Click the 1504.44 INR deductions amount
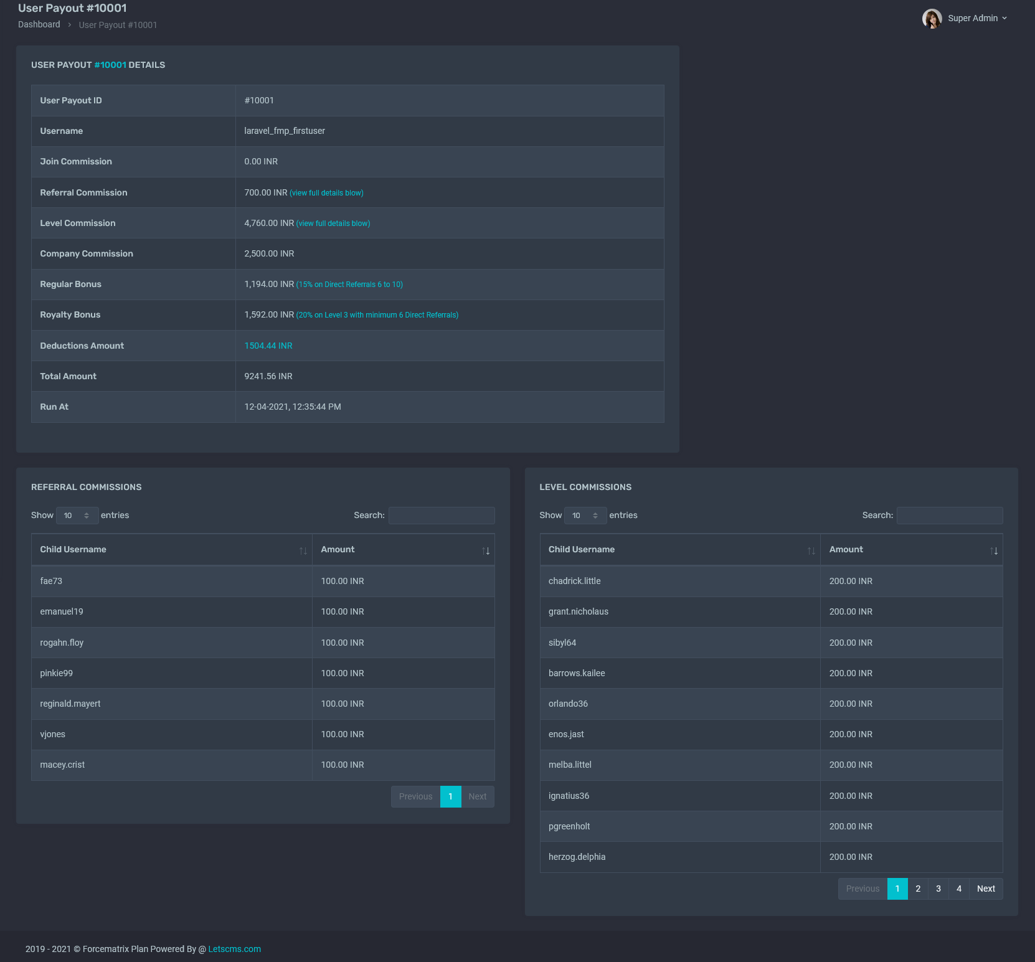 coord(268,346)
